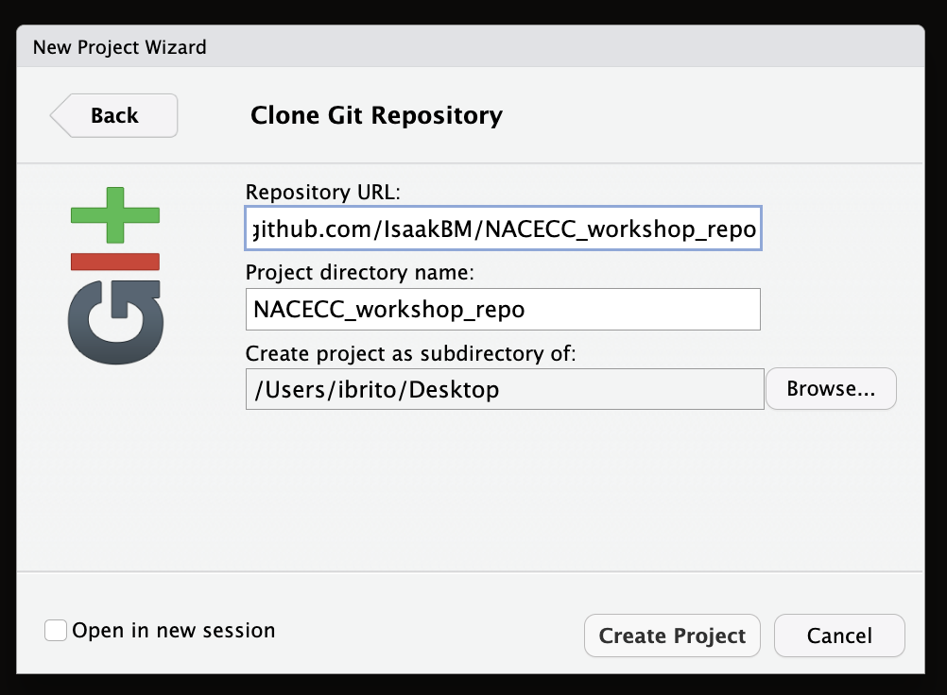Place cursor after "workshop_repo" in the repository URL
The height and width of the screenshot is (695, 947).
tap(755, 229)
